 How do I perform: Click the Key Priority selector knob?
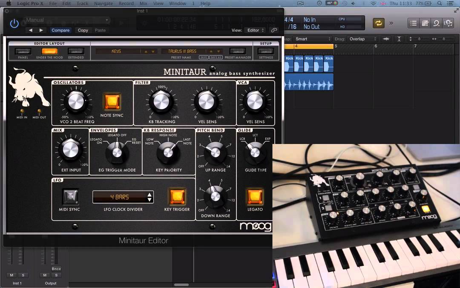pos(168,153)
